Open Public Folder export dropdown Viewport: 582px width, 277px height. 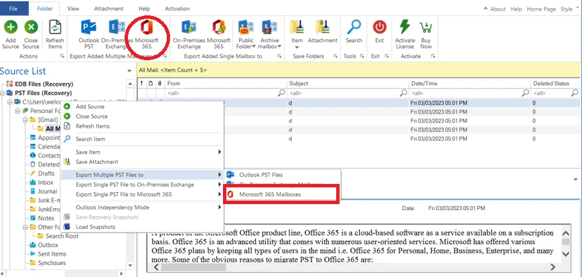point(246,34)
